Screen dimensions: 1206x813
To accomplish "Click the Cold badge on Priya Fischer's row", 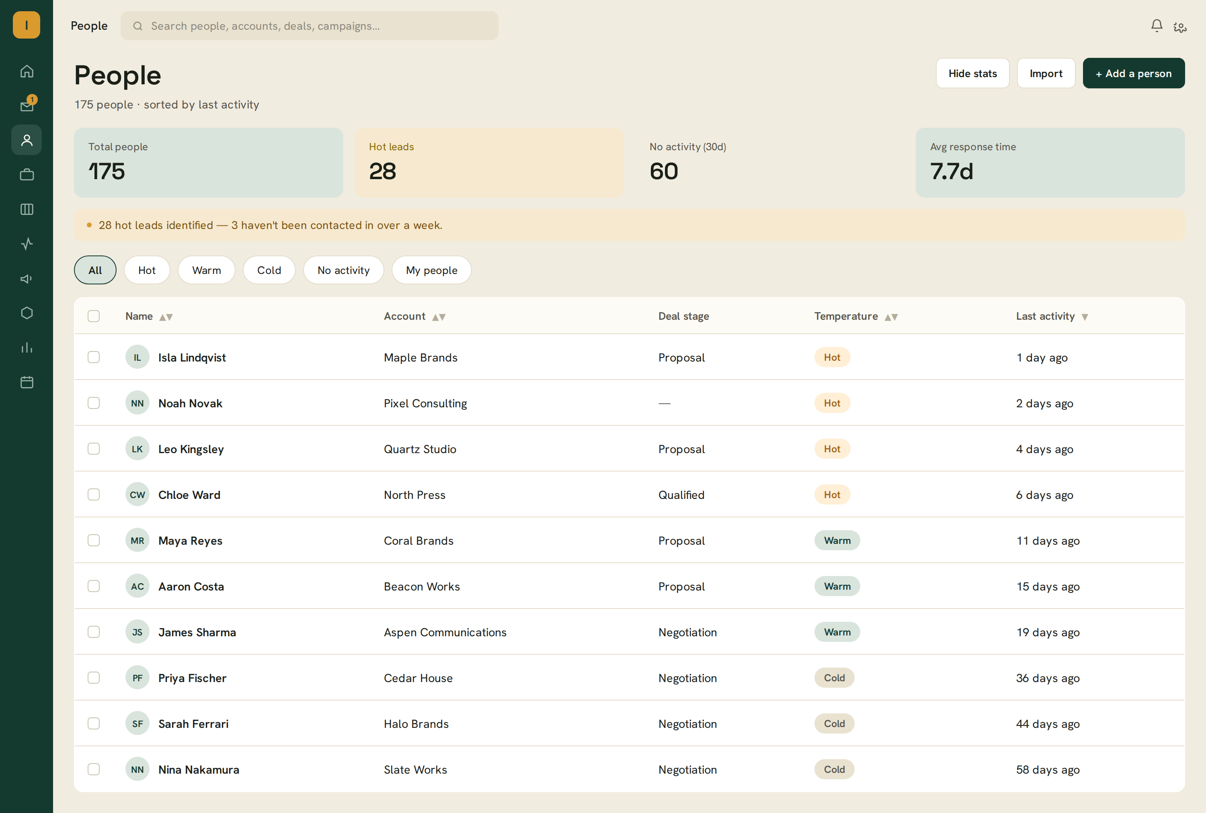I will [x=834, y=678].
